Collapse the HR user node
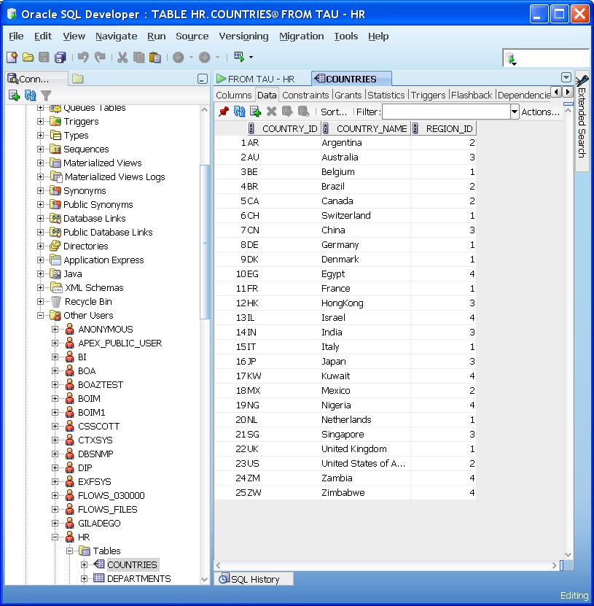The height and width of the screenshot is (606, 594). click(55, 537)
